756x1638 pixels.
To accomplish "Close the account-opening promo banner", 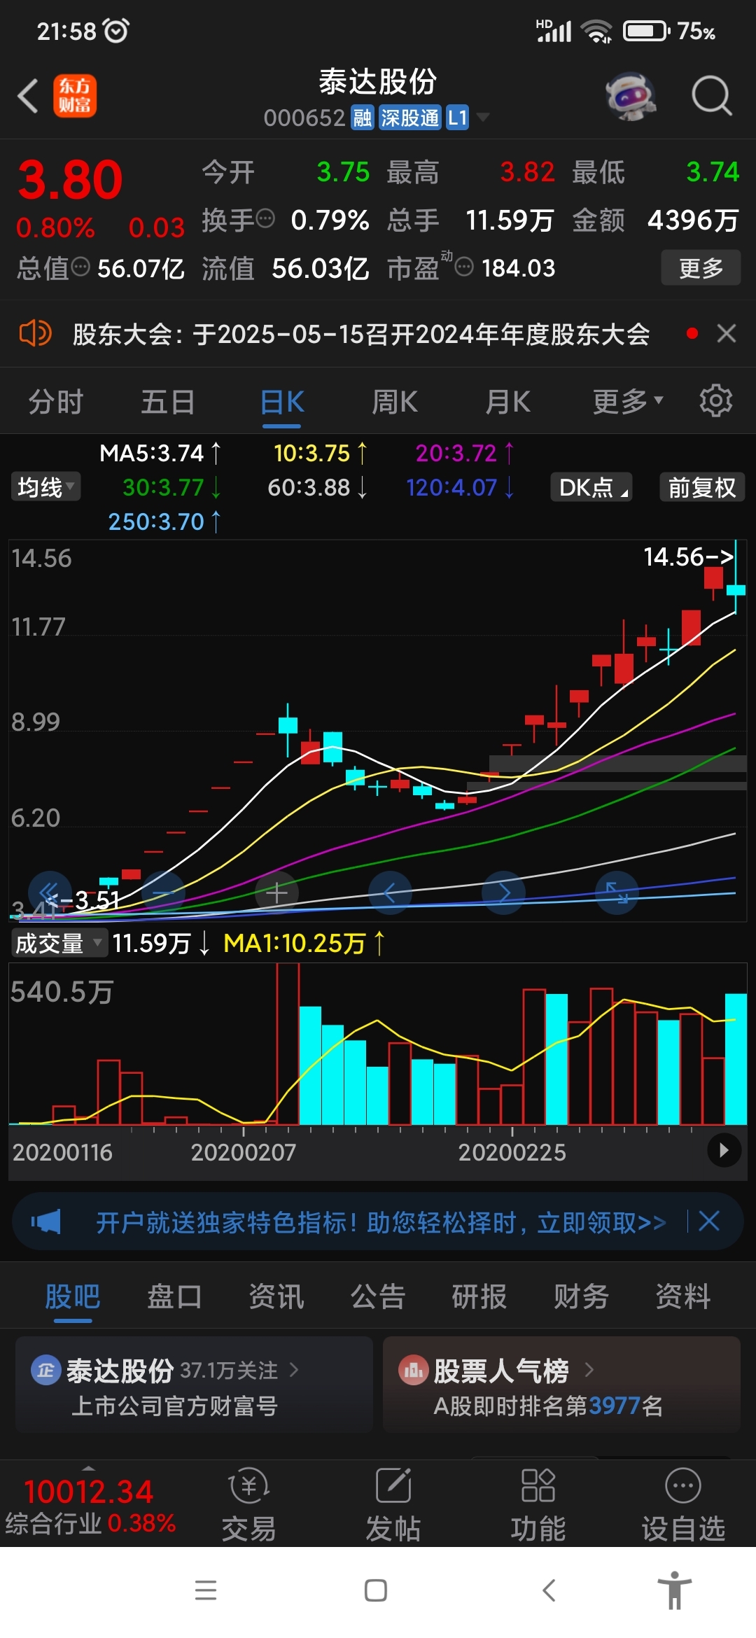I will coord(709,1221).
